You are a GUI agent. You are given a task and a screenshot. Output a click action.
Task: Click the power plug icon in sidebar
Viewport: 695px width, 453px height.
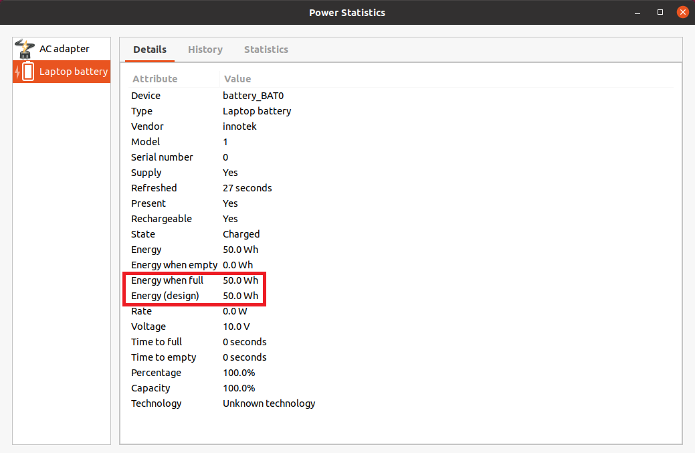(25, 48)
